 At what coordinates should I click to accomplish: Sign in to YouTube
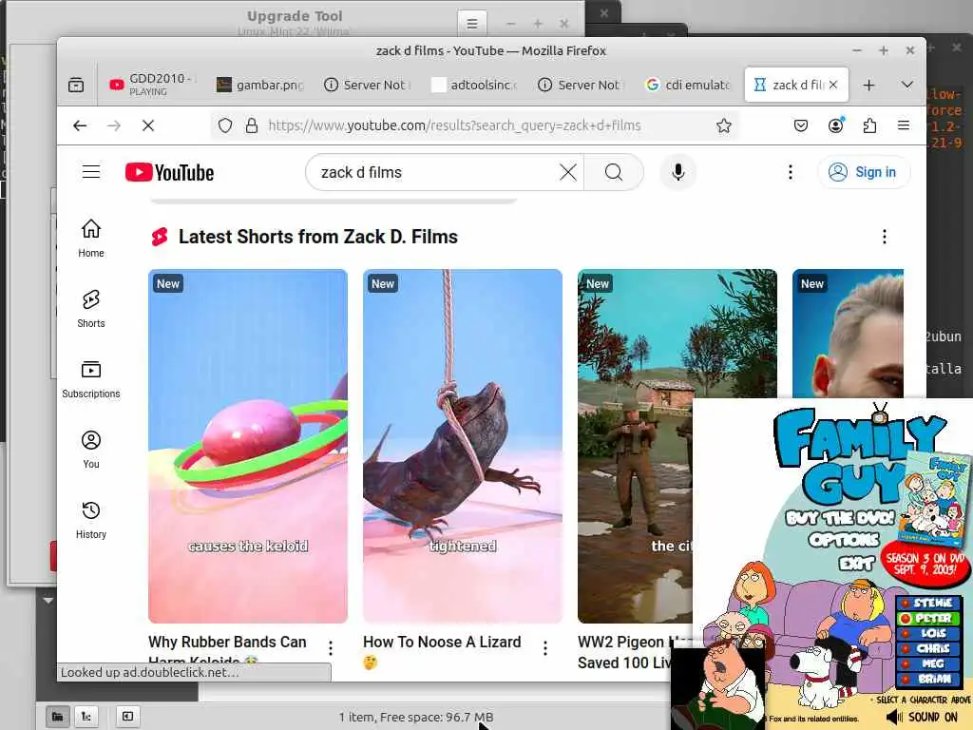(x=863, y=172)
